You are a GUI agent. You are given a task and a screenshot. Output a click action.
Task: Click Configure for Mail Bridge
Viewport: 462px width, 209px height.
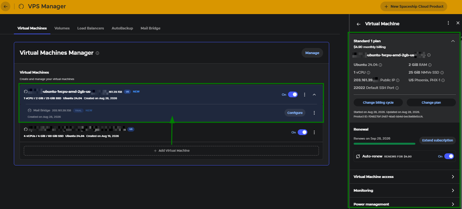tap(295, 113)
